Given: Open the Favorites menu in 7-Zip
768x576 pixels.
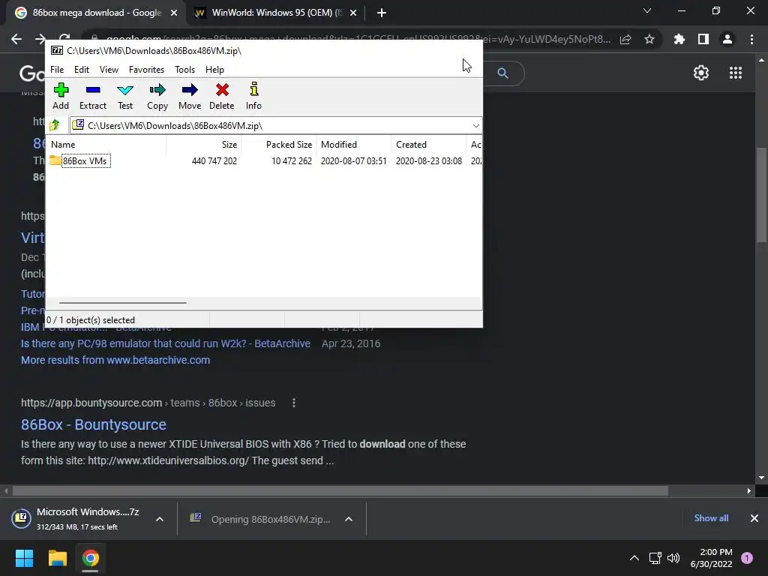Looking at the screenshot, I should (146, 70).
